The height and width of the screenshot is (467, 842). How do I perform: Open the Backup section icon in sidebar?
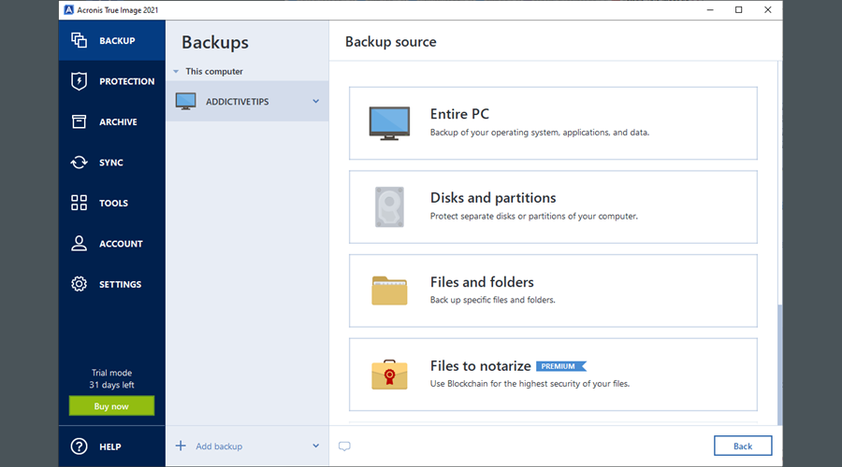(x=80, y=41)
